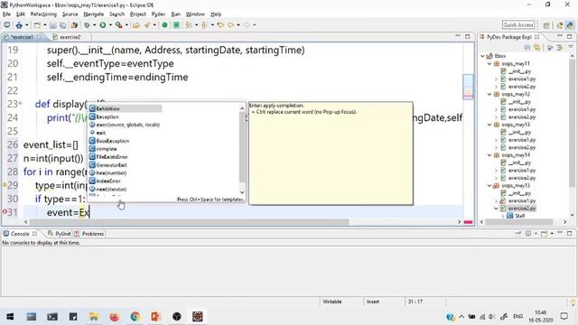578x325 pixels.
Task: Collapse the oops_may12 package
Action: click(x=489, y=94)
